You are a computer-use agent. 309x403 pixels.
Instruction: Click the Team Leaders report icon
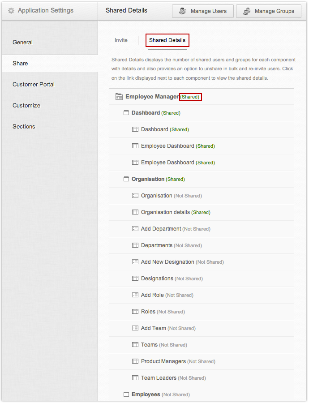click(x=135, y=378)
